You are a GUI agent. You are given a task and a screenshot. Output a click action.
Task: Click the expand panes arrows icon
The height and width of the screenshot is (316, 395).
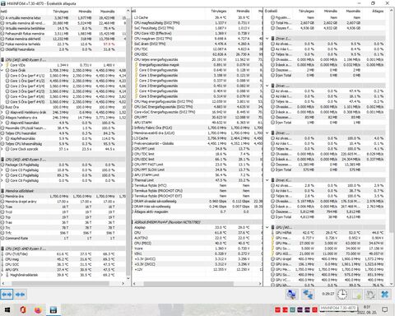click(x=7, y=295)
